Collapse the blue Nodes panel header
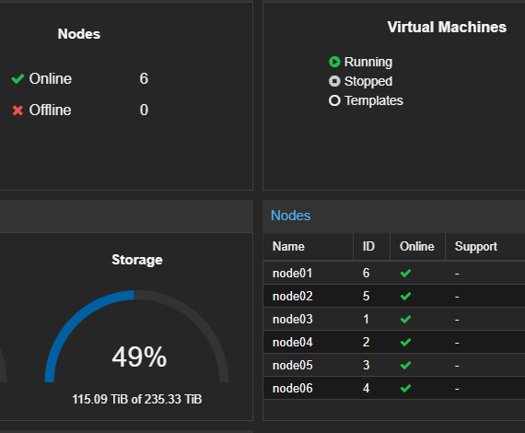 (x=291, y=216)
